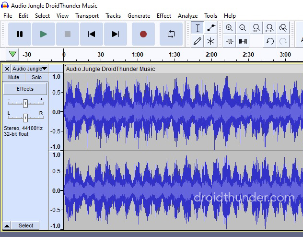Image resolution: width=303 pixels, height=237 pixels.
Task: Open the Help menu
Action: tap(230, 16)
